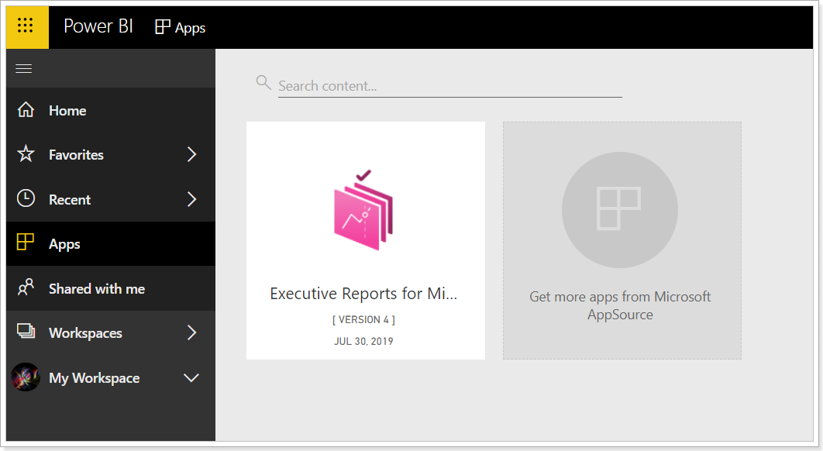Image resolution: width=823 pixels, height=451 pixels.
Task: Click the Favorites star icon
Action: coord(26,154)
